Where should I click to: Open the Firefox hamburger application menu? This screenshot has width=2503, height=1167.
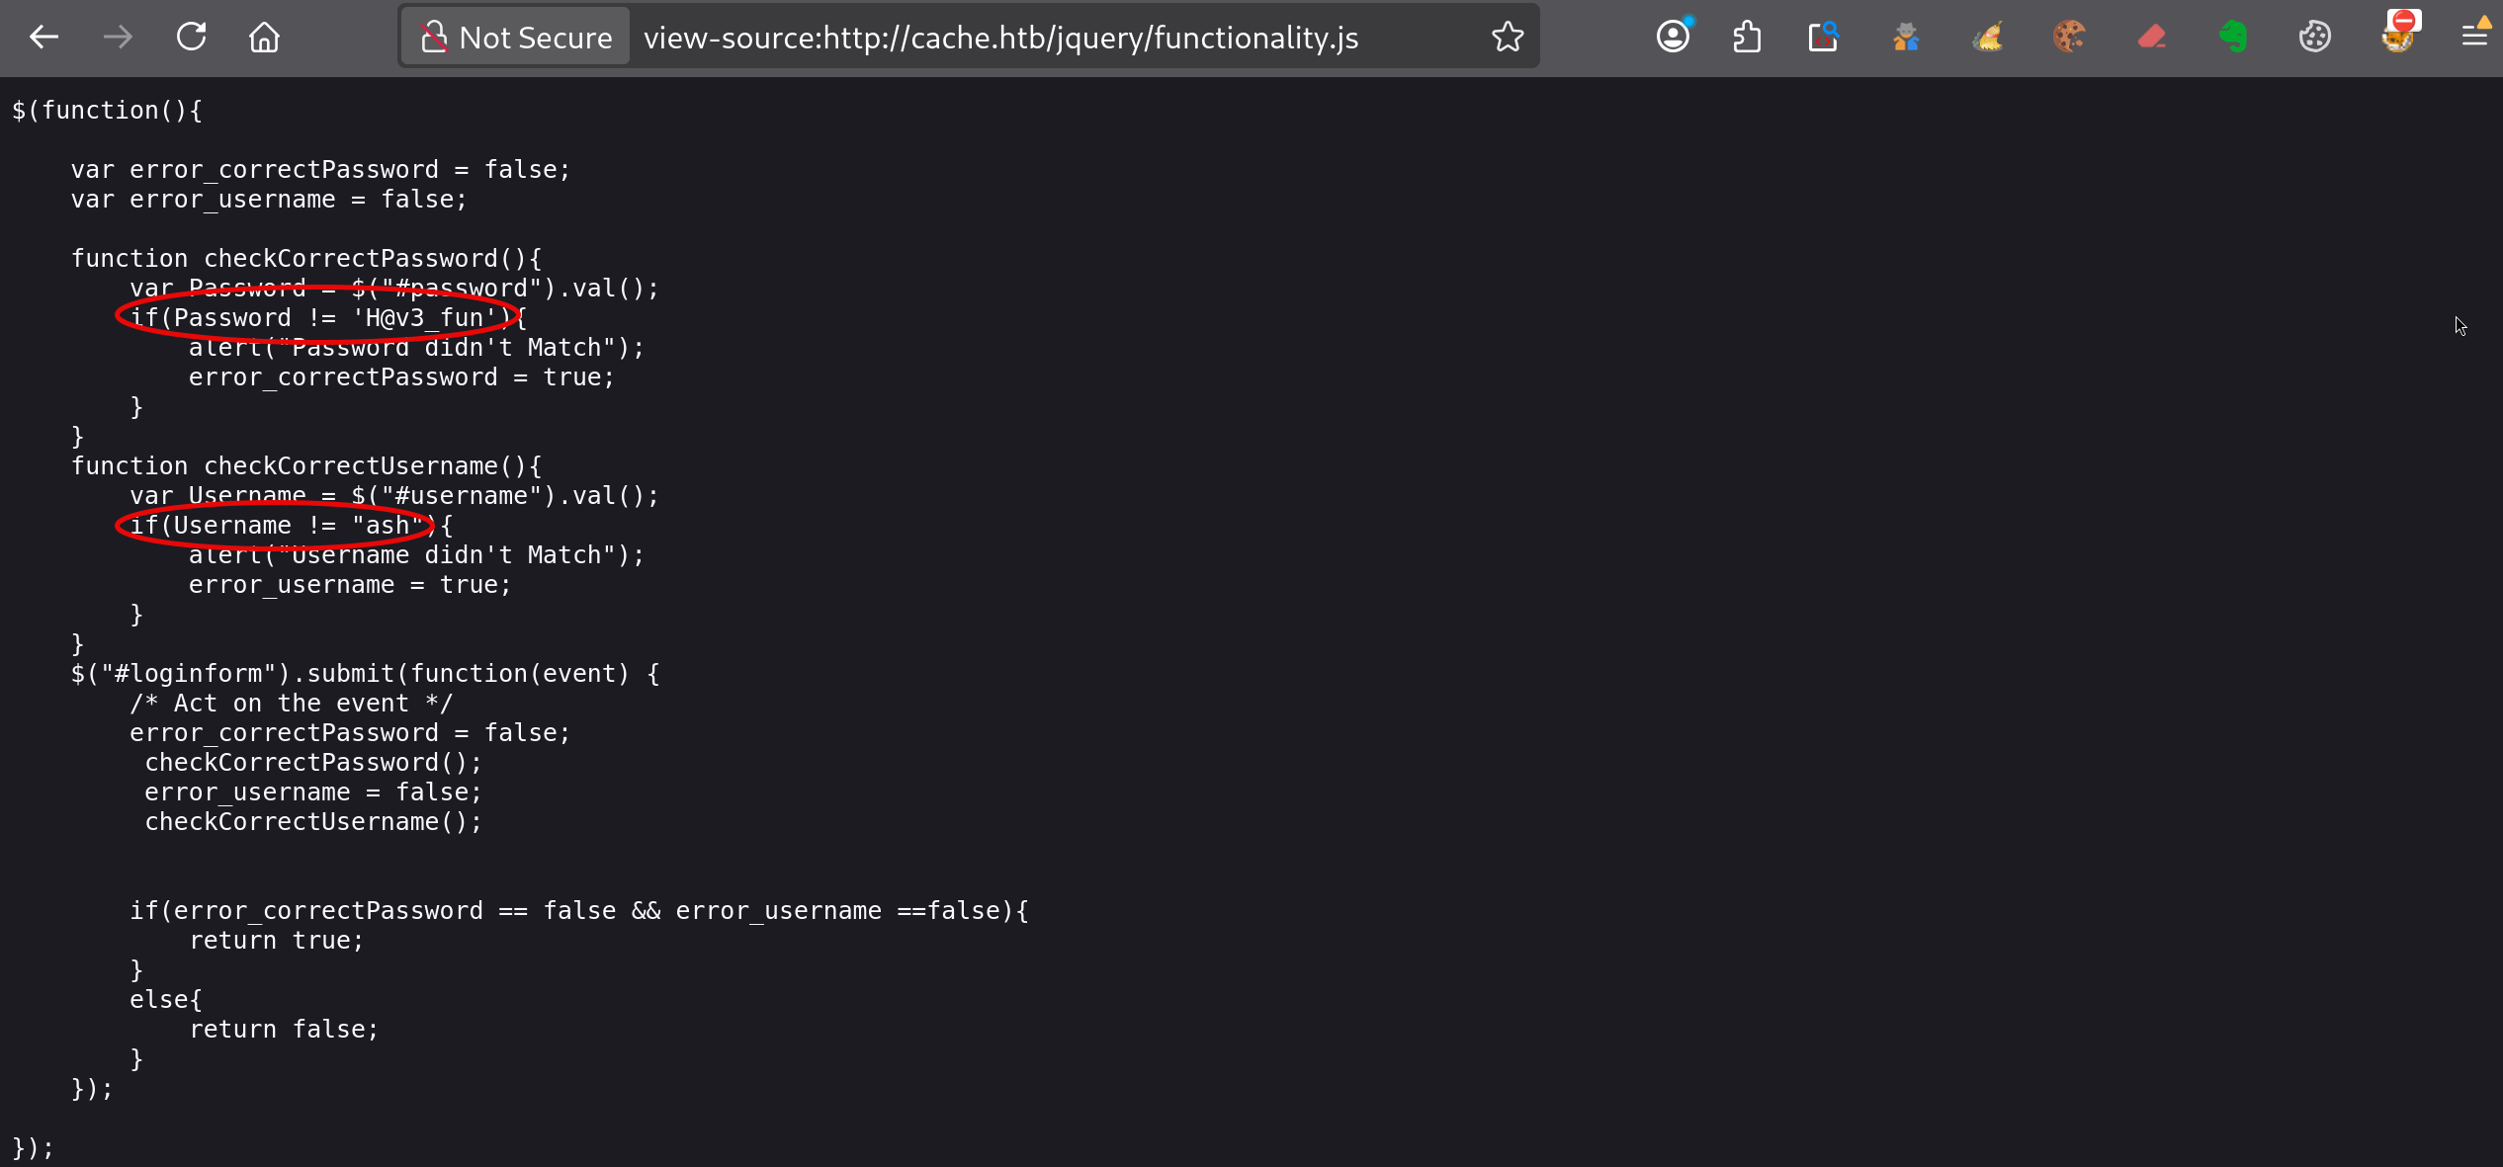2475,38
